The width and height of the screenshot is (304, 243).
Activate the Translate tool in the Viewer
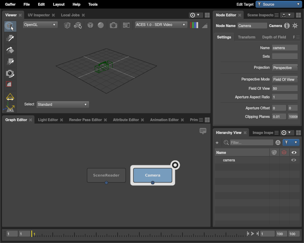pyautogui.click(x=10, y=38)
